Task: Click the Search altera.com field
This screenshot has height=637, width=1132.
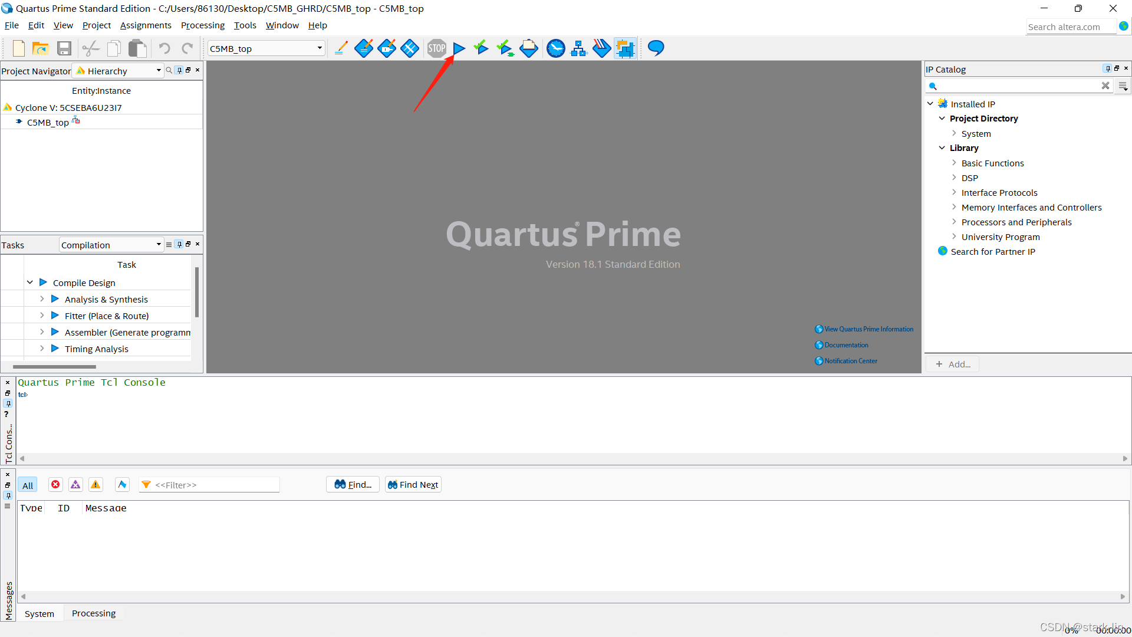Action: pyautogui.click(x=1071, y=27)
